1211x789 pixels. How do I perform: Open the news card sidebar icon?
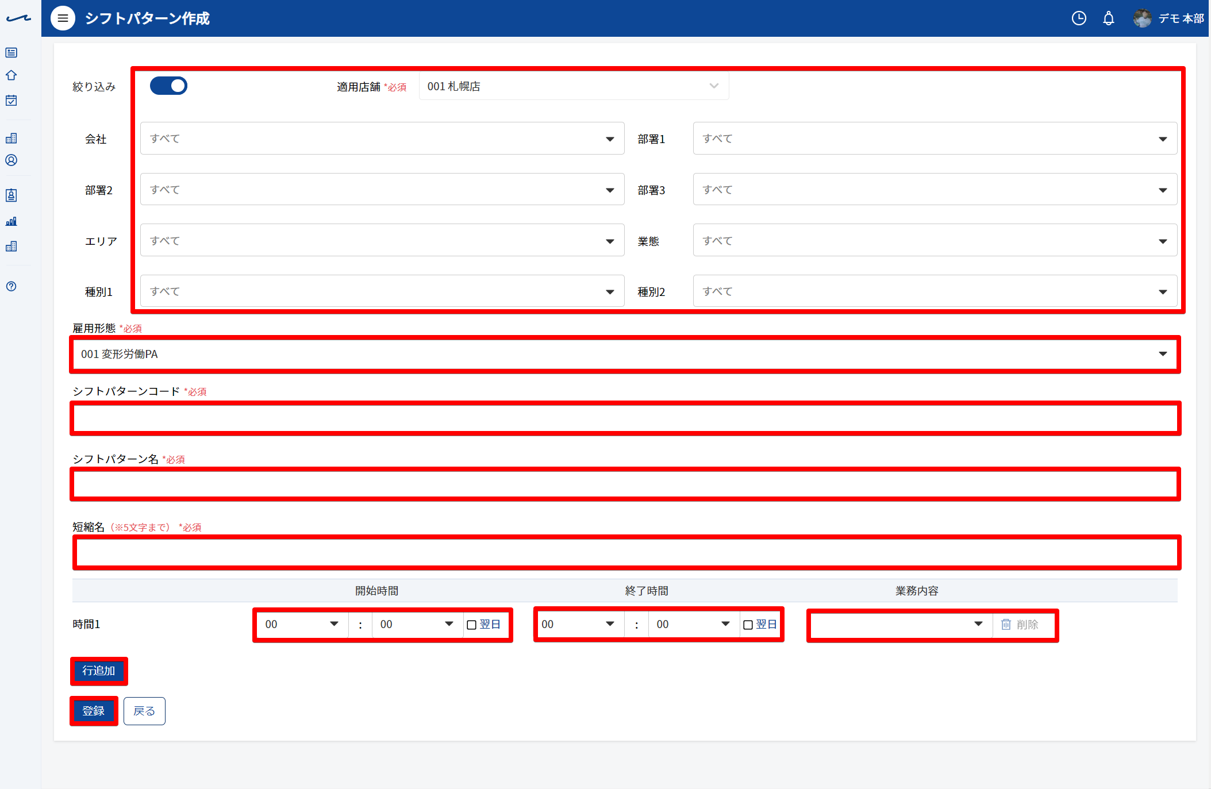[x=11, y=53]
